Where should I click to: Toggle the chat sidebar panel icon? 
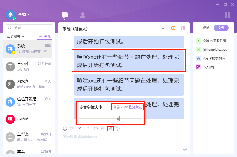click(183, 28)
